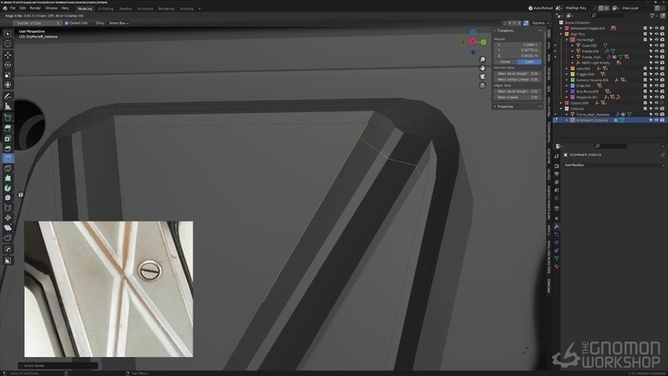This screenshot has width=668, height=376.
Task: Switch to UV Editing workspace tab
Action: (x=106, y=8)
